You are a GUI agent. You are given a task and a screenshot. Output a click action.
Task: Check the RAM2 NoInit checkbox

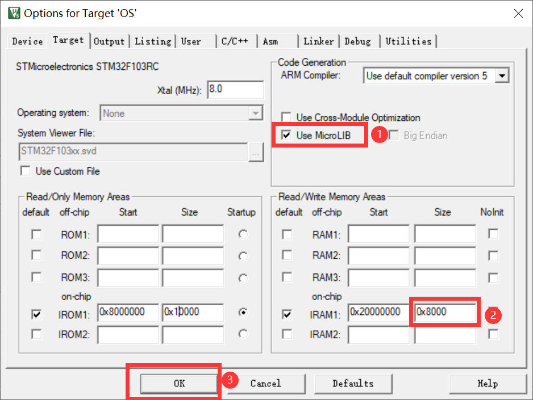(493, 255)
